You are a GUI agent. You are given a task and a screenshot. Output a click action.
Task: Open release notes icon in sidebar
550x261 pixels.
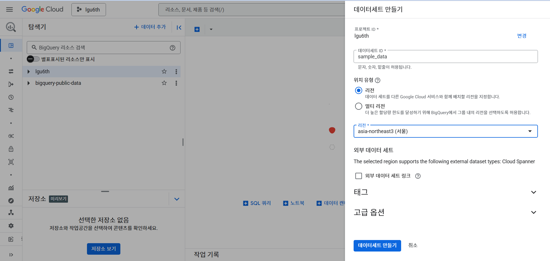[11, 239]
